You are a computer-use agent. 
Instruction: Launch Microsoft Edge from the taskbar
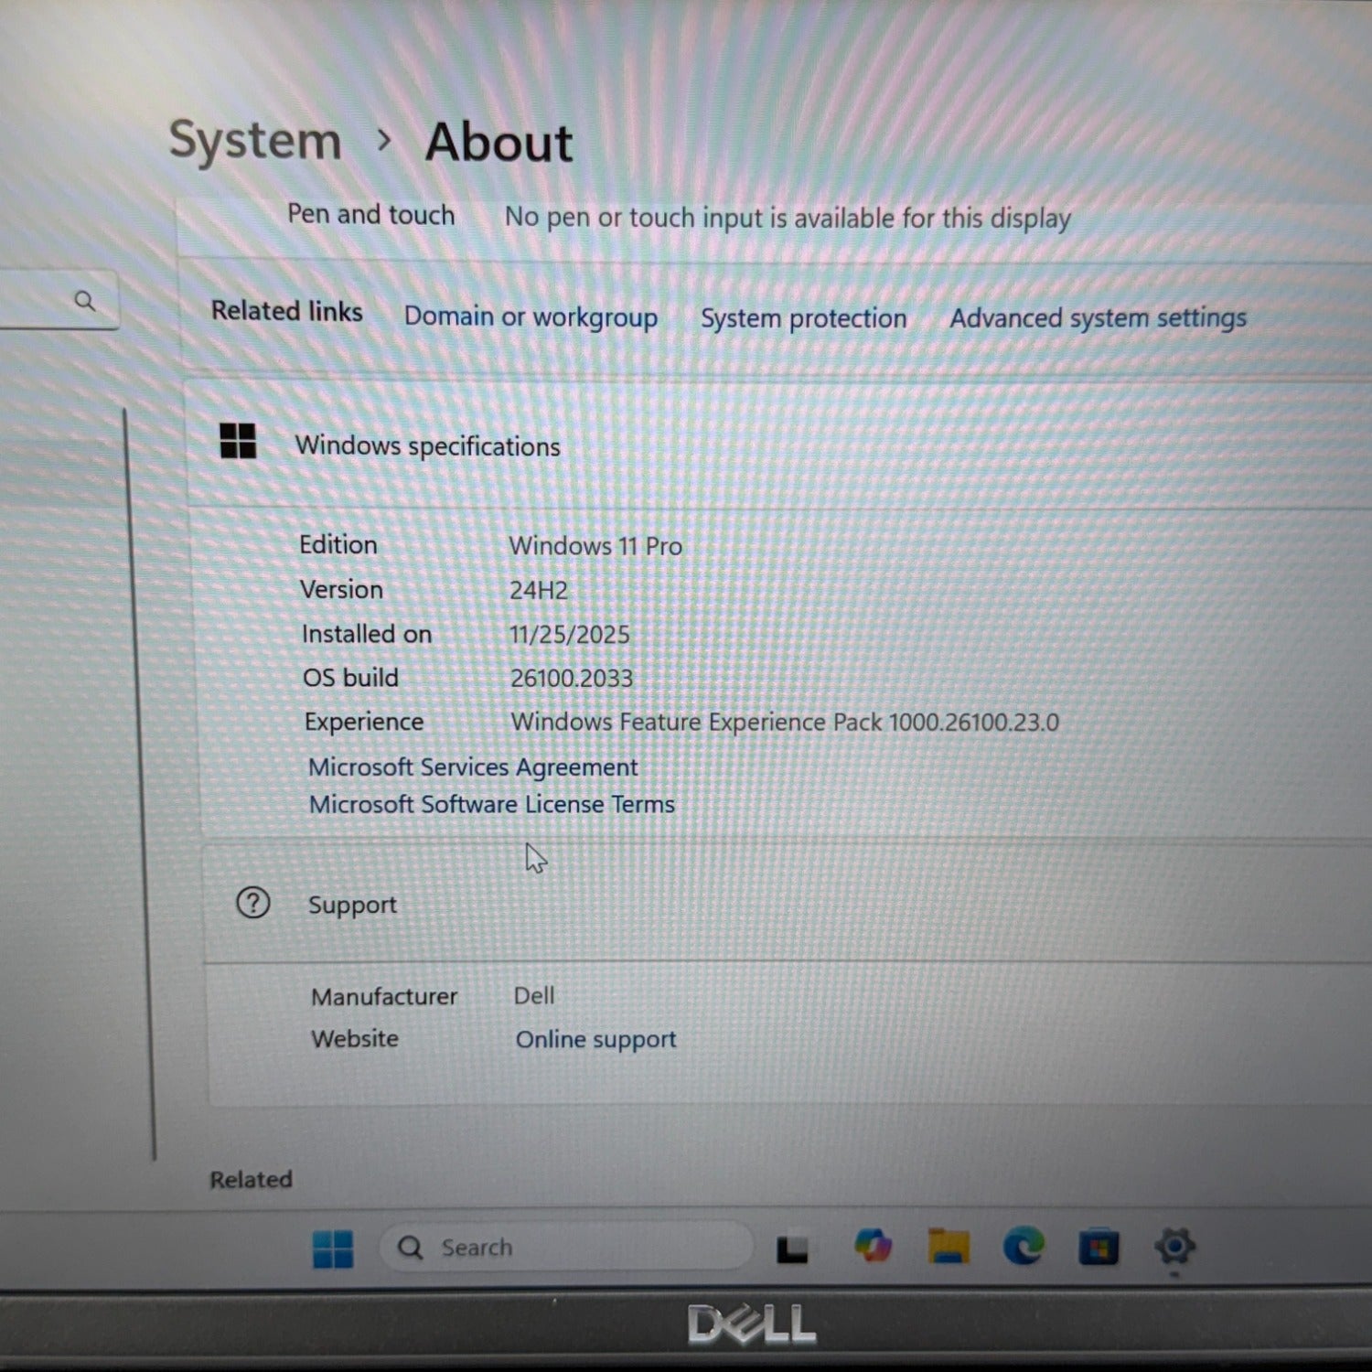(x=1023, y=1247)
